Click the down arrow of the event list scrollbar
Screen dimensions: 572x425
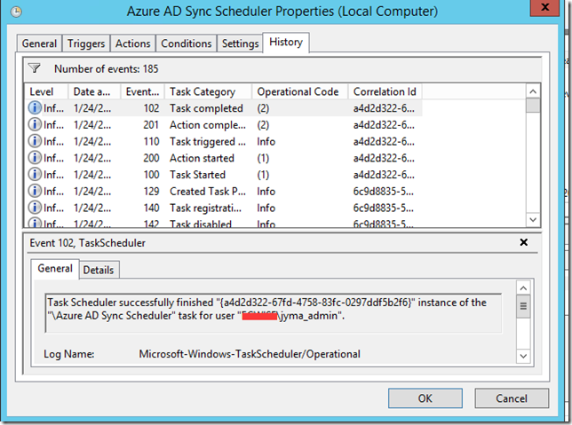[x=533, y=219]
